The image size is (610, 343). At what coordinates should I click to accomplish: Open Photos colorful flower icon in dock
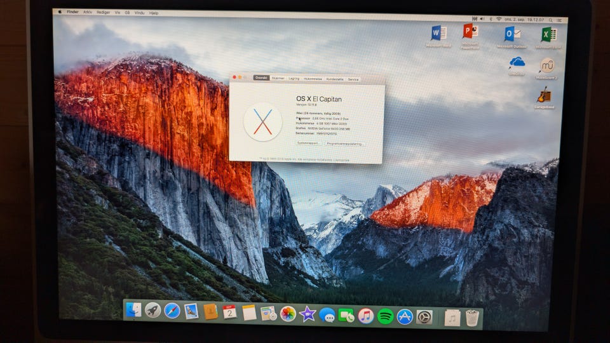tap(288, 314)
